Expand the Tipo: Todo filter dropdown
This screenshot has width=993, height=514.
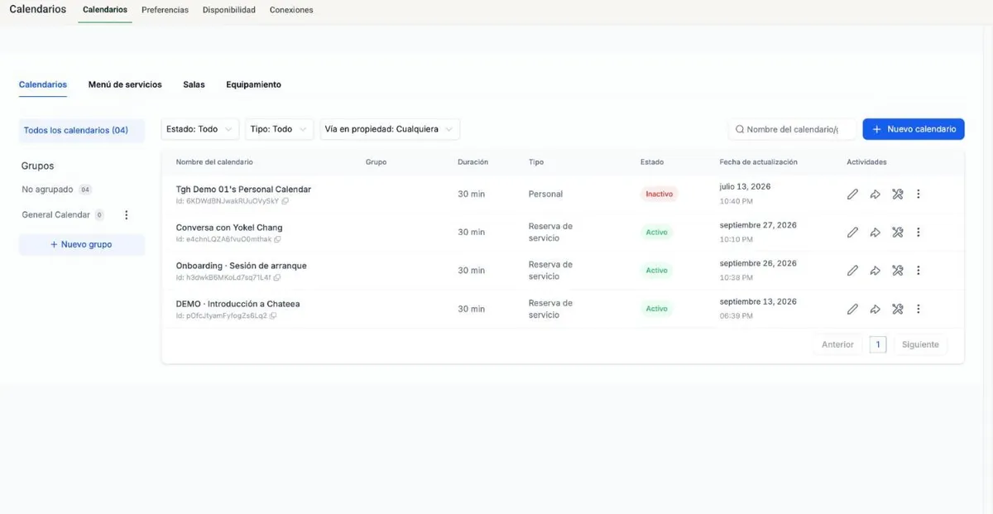point(280,129)
